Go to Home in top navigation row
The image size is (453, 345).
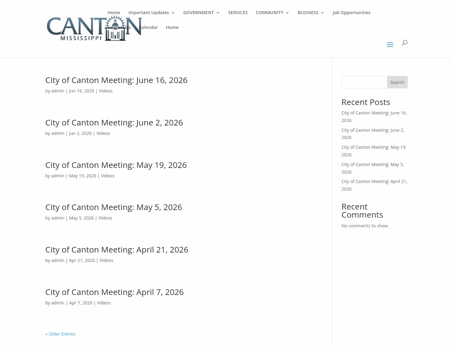pos(114,13)
